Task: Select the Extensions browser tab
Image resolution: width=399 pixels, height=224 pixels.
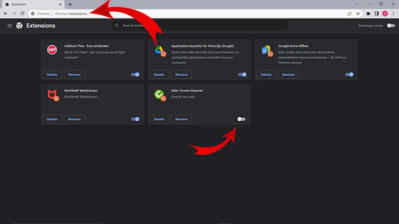Action: tap(33, 4)
